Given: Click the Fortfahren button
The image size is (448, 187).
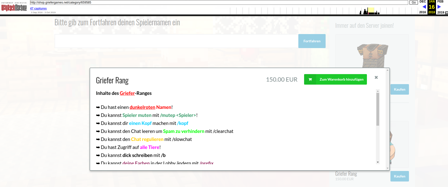Looking at the screenshot, I should coord(312,41).
